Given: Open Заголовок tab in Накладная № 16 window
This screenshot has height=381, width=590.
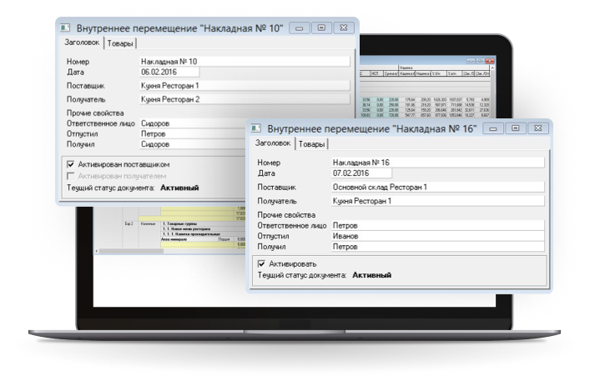Looking at the screenshot, I should [273, 143].
